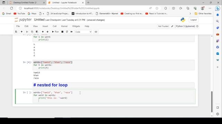222x124 pixels.
Task: Open the Cell menu
Action: [x=54, y=26]
